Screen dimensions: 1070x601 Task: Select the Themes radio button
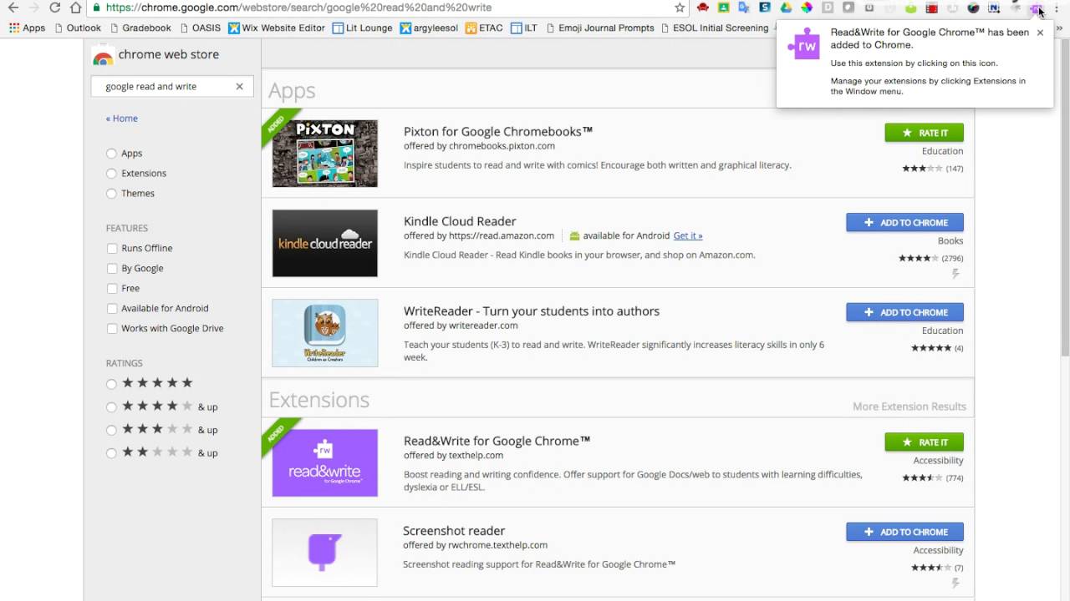pyautogui.click(x=111, y=194)
